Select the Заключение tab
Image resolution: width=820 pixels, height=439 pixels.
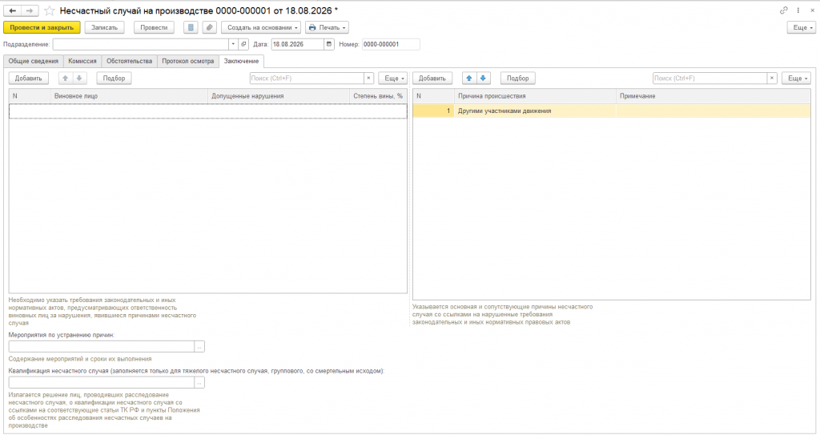pos(242,61)
